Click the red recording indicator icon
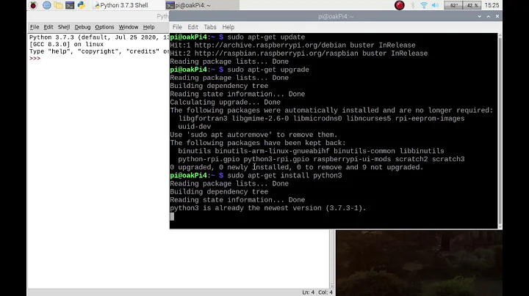 pyautogui.click(x=400, y=5)
